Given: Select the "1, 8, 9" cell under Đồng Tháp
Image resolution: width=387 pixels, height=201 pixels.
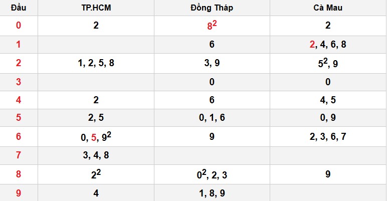Looking at the screenshot, I should tap(212, 192).
